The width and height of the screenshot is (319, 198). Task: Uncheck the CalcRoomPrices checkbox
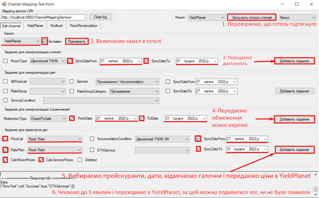6,160
